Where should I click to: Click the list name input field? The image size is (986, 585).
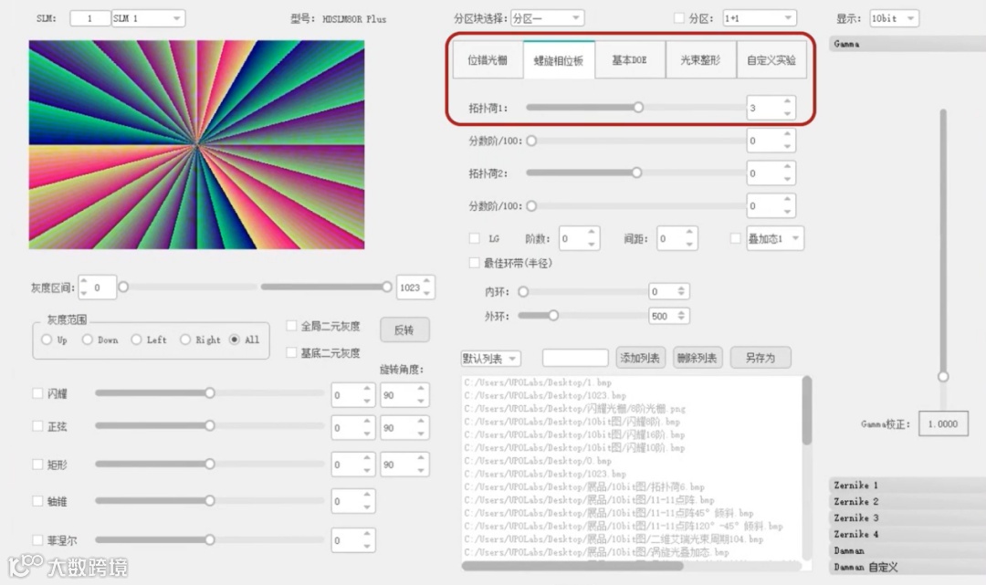575,358
